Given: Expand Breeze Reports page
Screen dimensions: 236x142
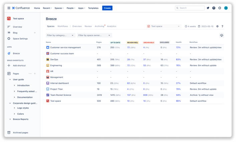Looking at the screenshot, I should coord(10,119).
